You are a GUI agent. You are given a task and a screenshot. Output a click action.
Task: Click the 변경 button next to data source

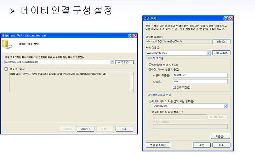pos(221,42)
